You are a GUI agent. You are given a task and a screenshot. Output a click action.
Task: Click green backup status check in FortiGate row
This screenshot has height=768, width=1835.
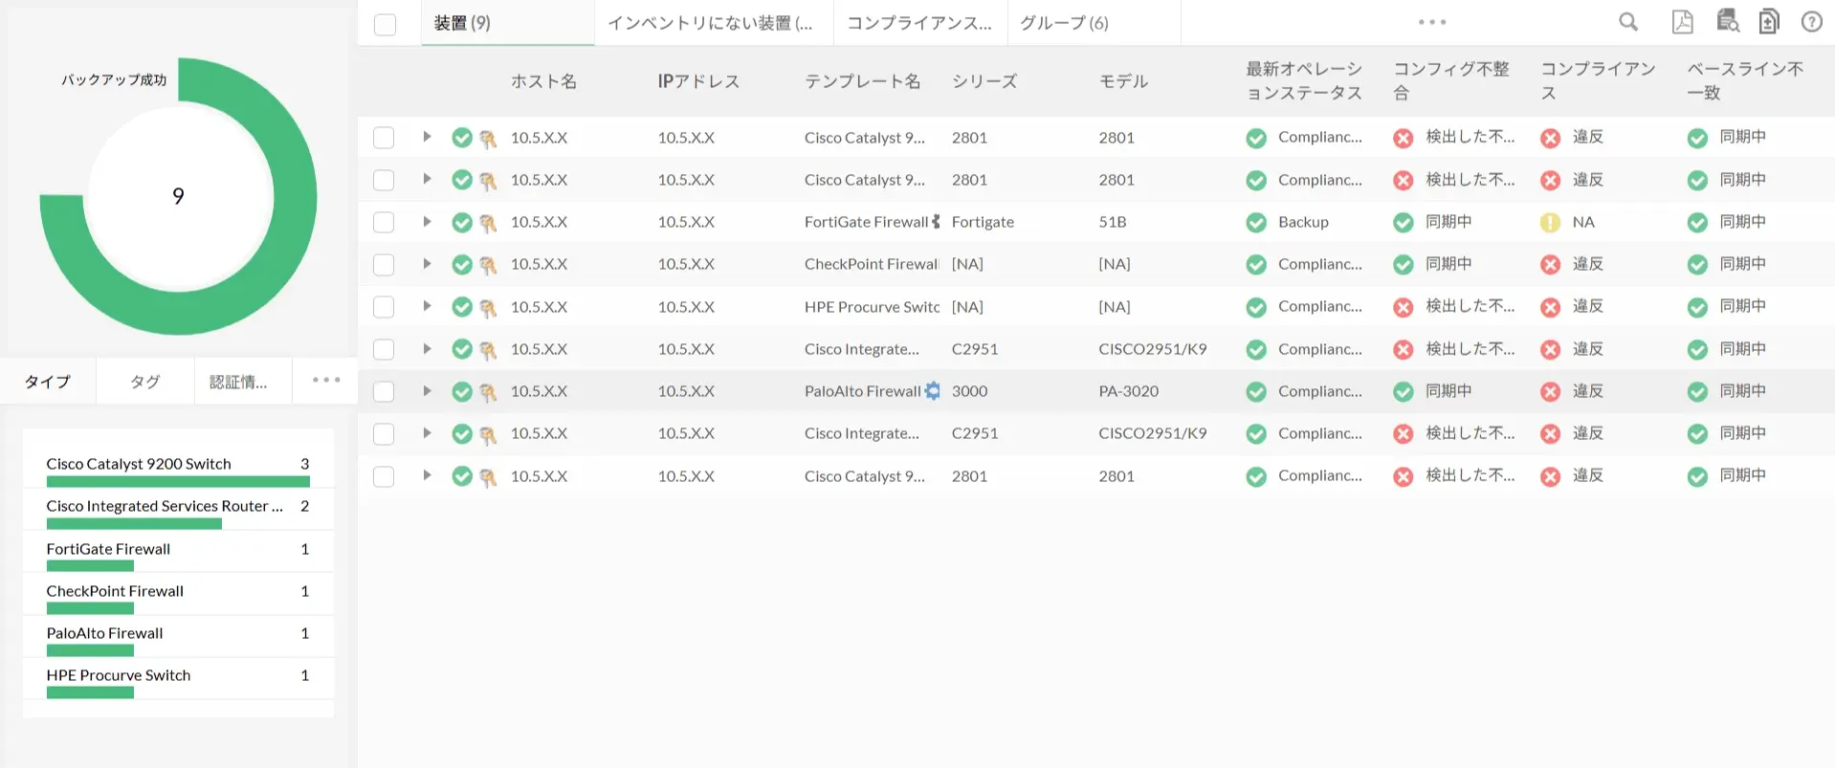(x=462, y=222)
